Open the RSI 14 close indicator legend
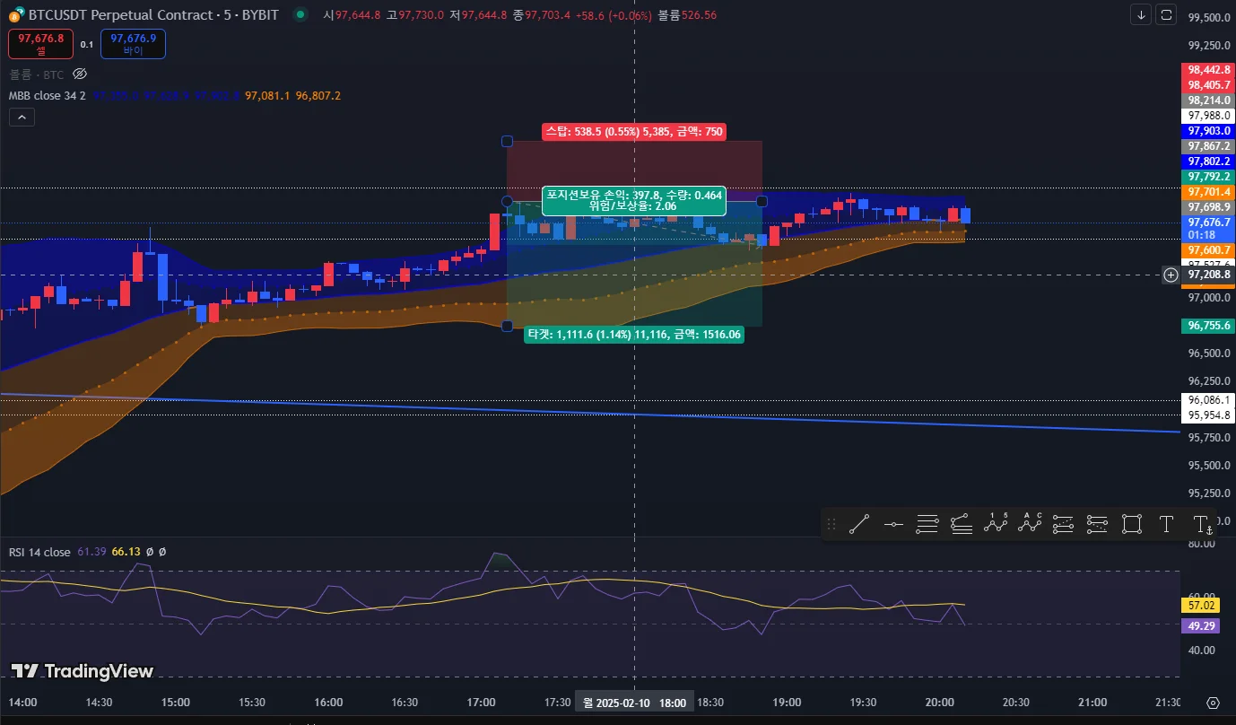 [39, 552]
